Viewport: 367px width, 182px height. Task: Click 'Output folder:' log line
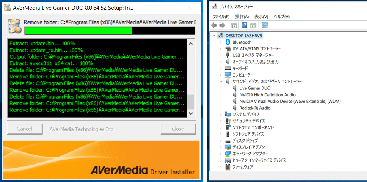97,57
